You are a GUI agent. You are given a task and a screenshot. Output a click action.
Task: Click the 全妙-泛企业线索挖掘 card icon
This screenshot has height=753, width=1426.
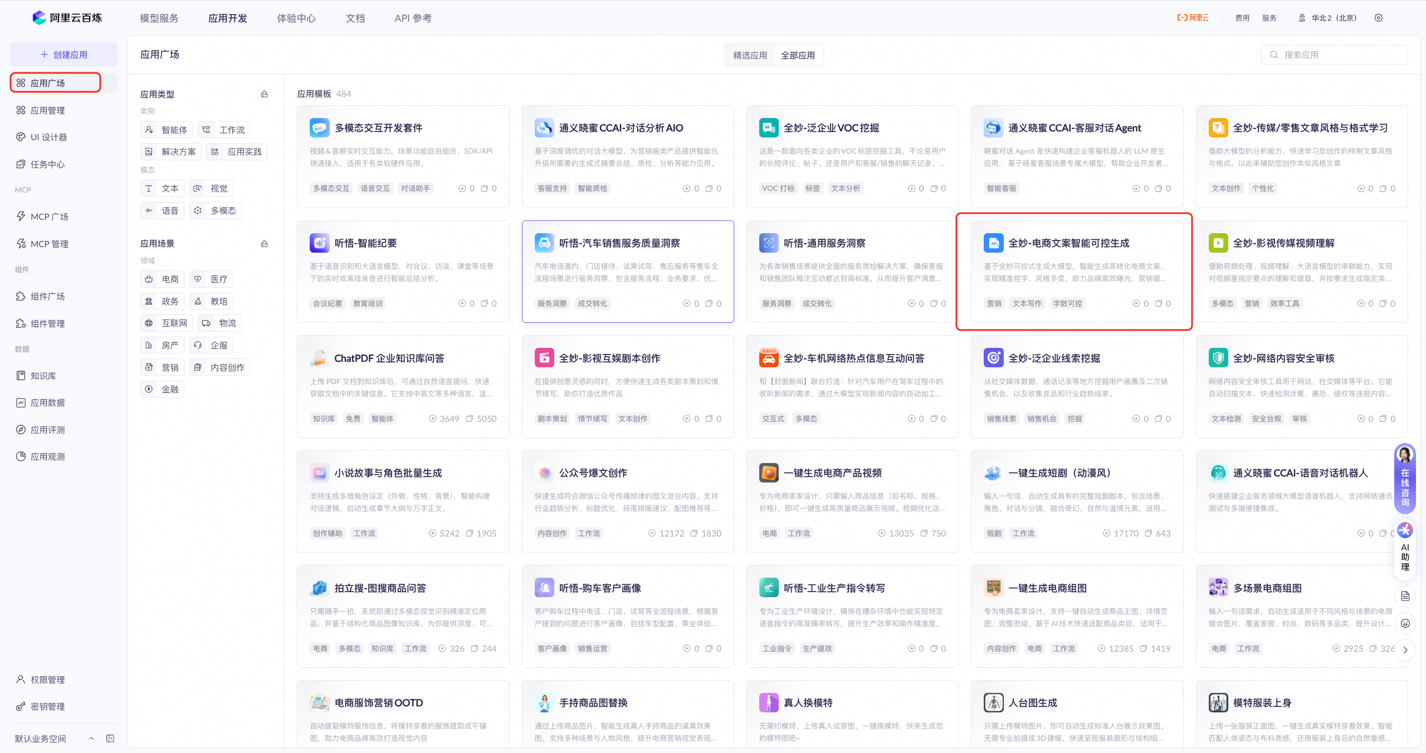(993, 358)
